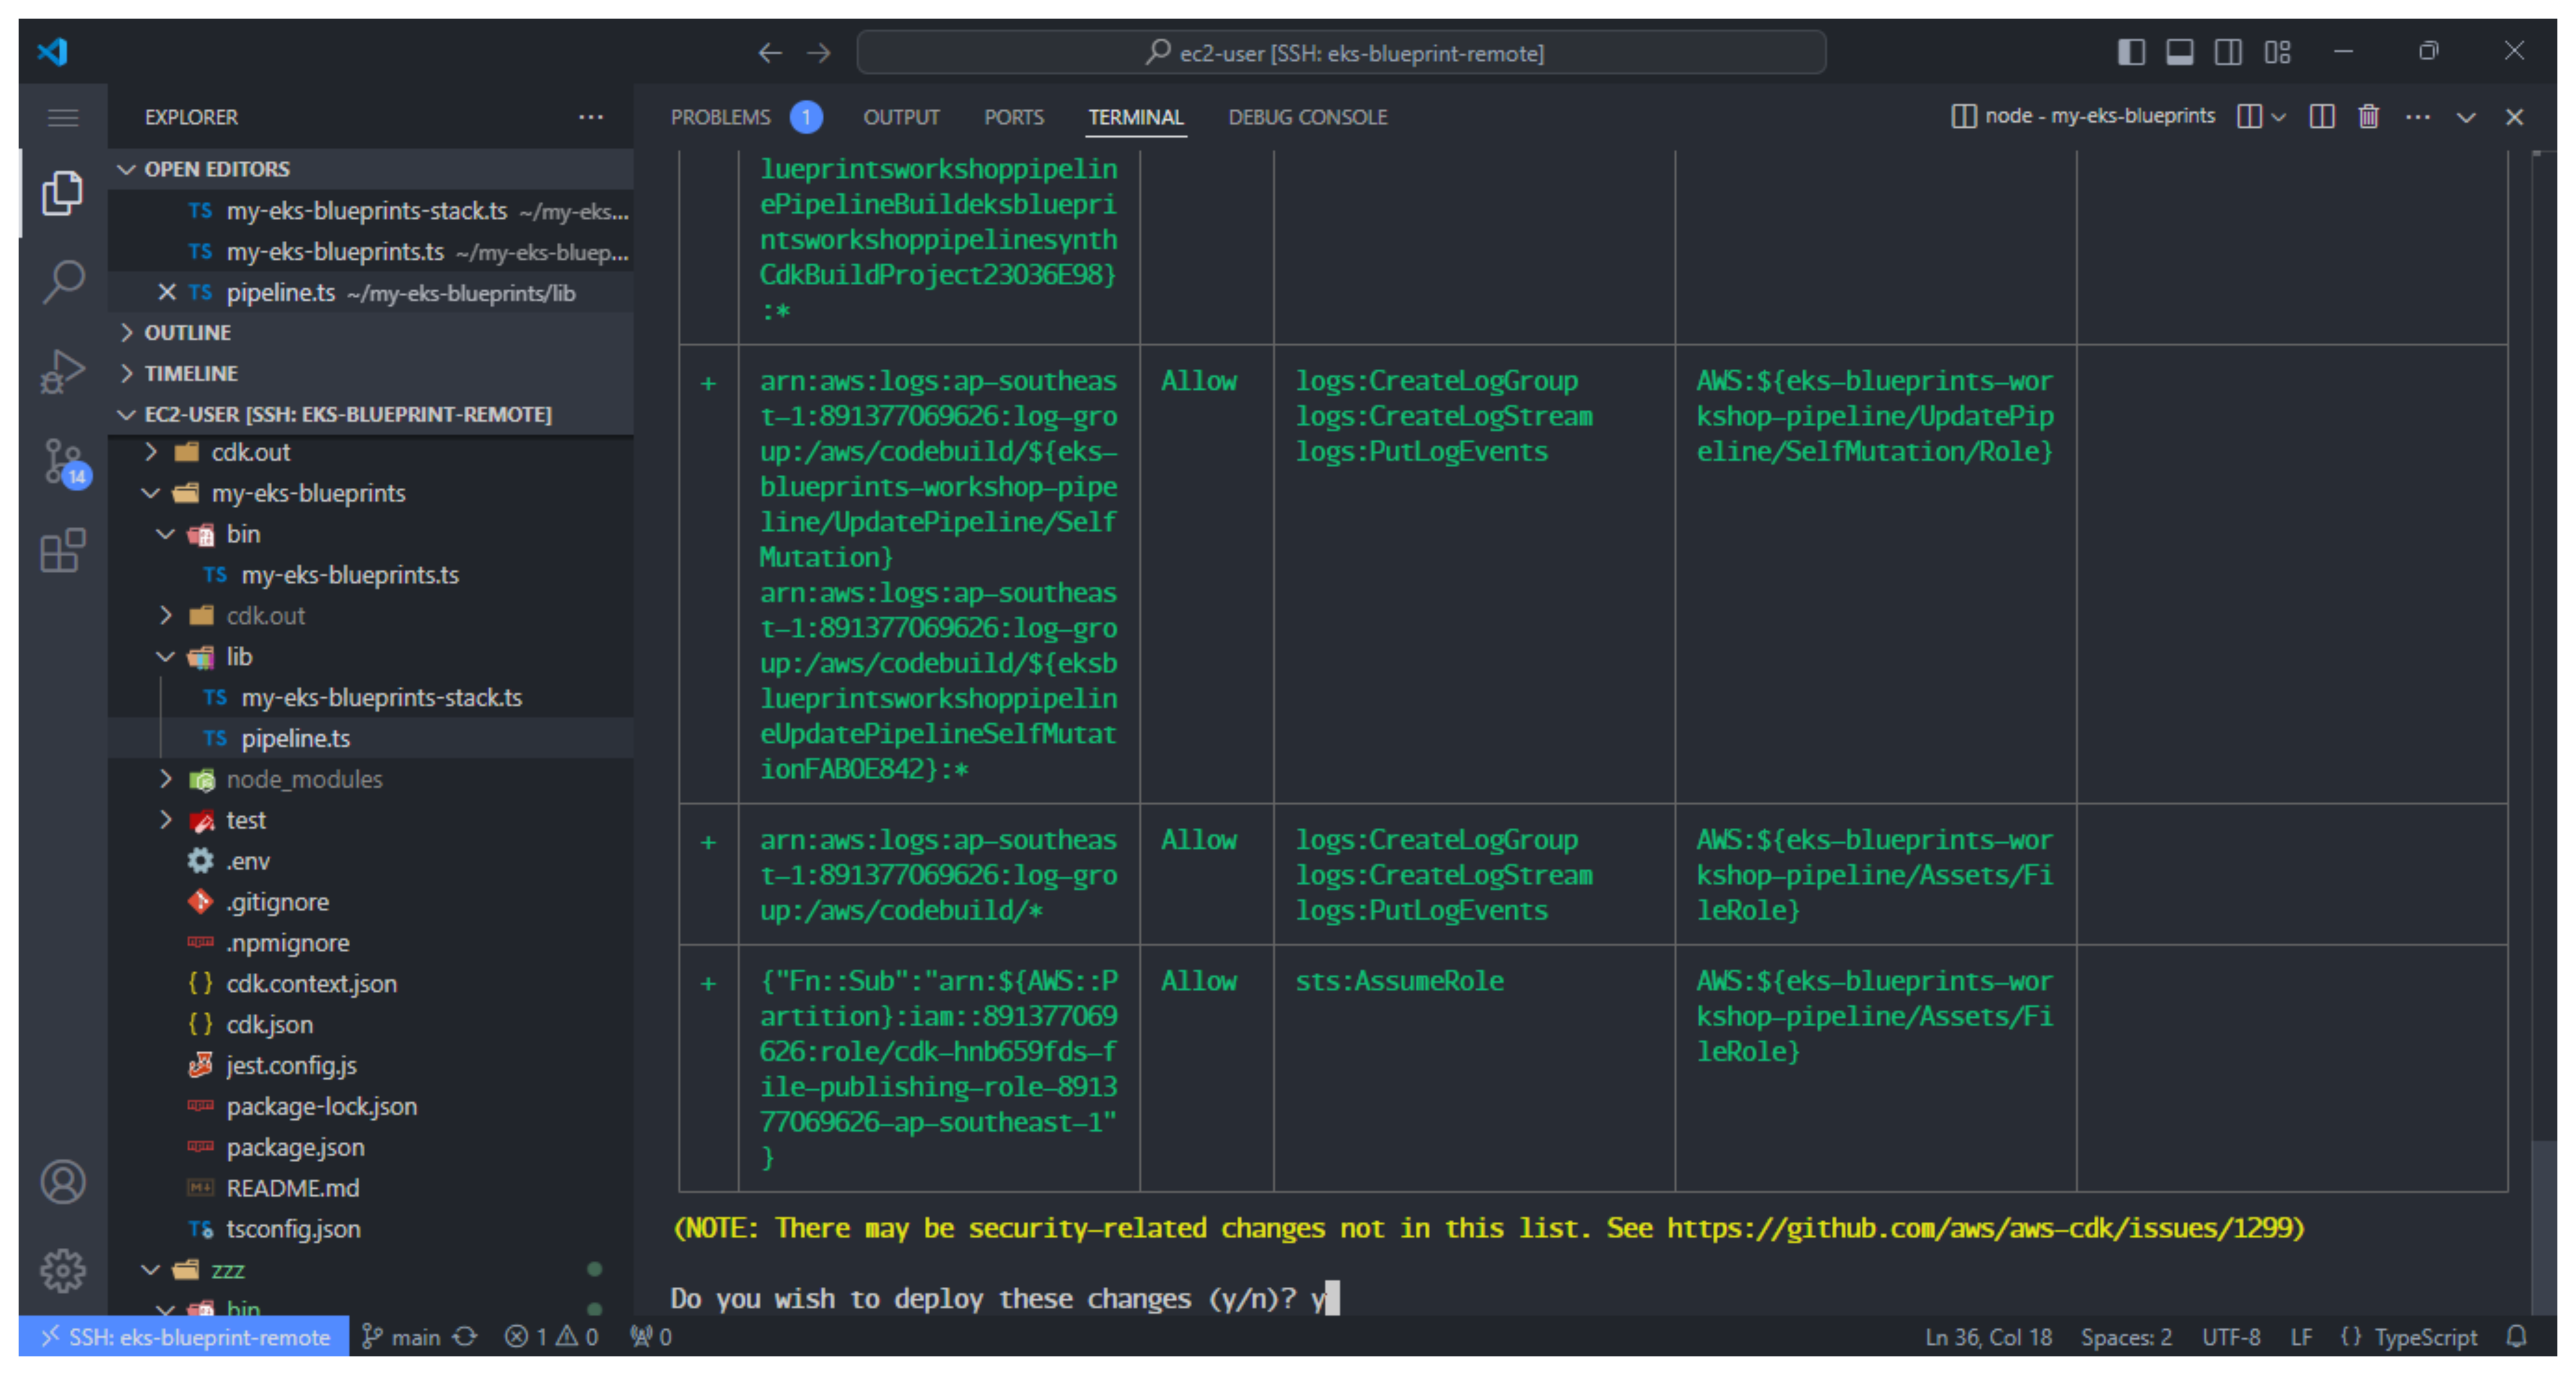Open Customize Layout icon
Image resolution: width=2576 pixels, height=1375 pixels.
(2277, 51)
